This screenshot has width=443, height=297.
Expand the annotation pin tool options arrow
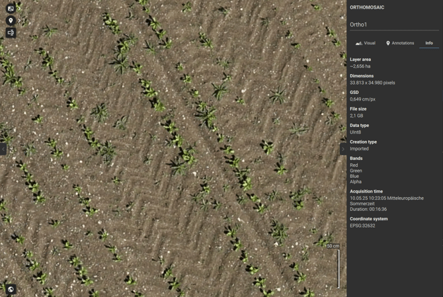(x=19, y=21)
